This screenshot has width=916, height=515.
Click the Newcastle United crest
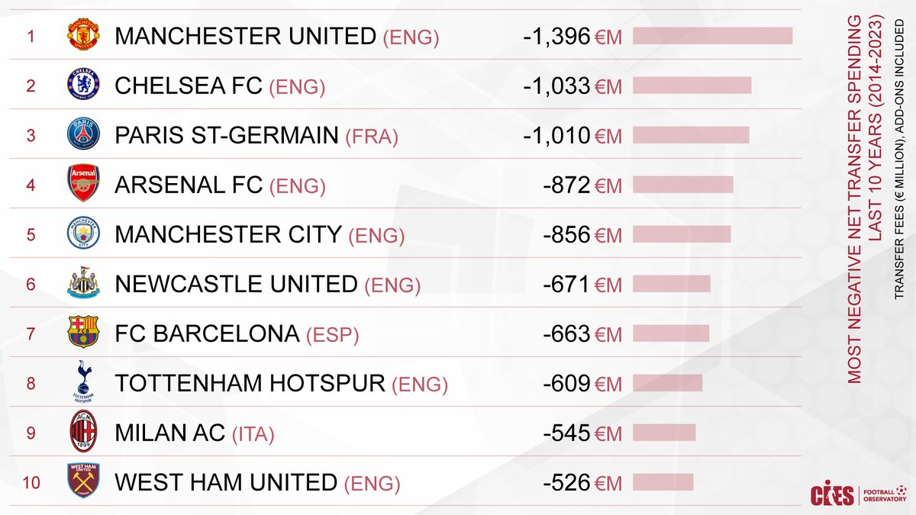(x=82, y=283)
